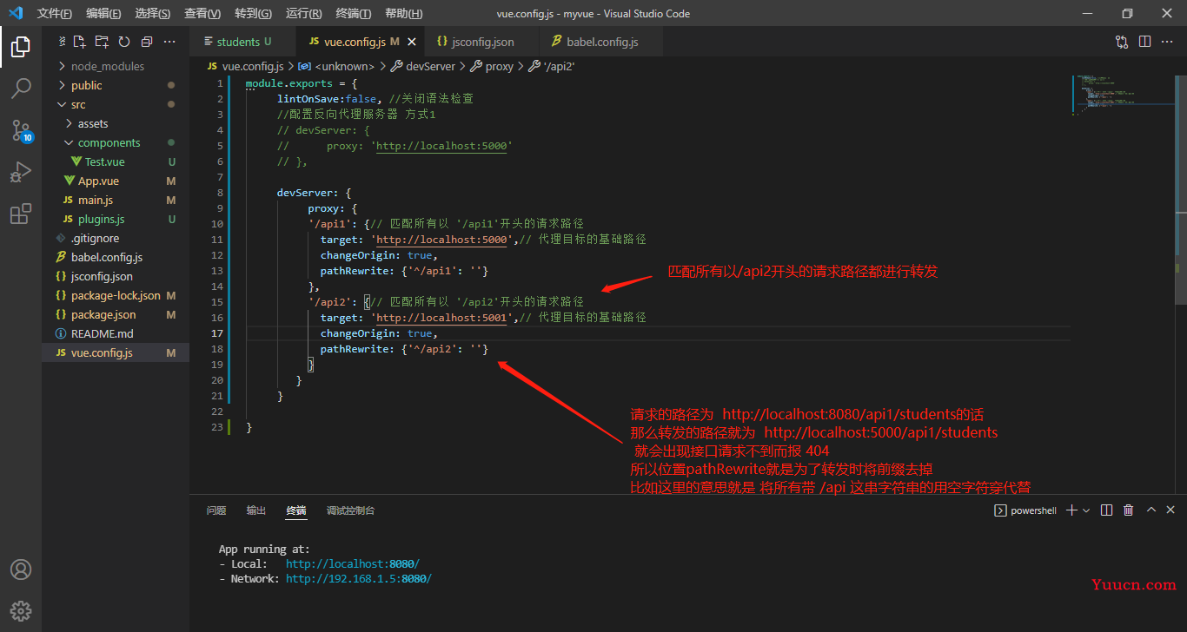
Task: Refresh the explorer file tree
Action: point(124,42)
